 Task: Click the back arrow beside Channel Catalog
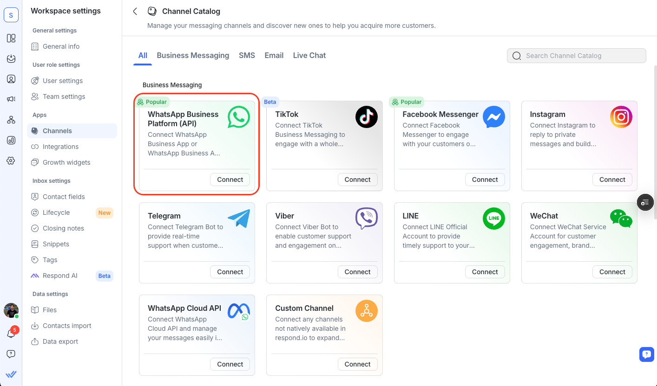click(135, 11)
